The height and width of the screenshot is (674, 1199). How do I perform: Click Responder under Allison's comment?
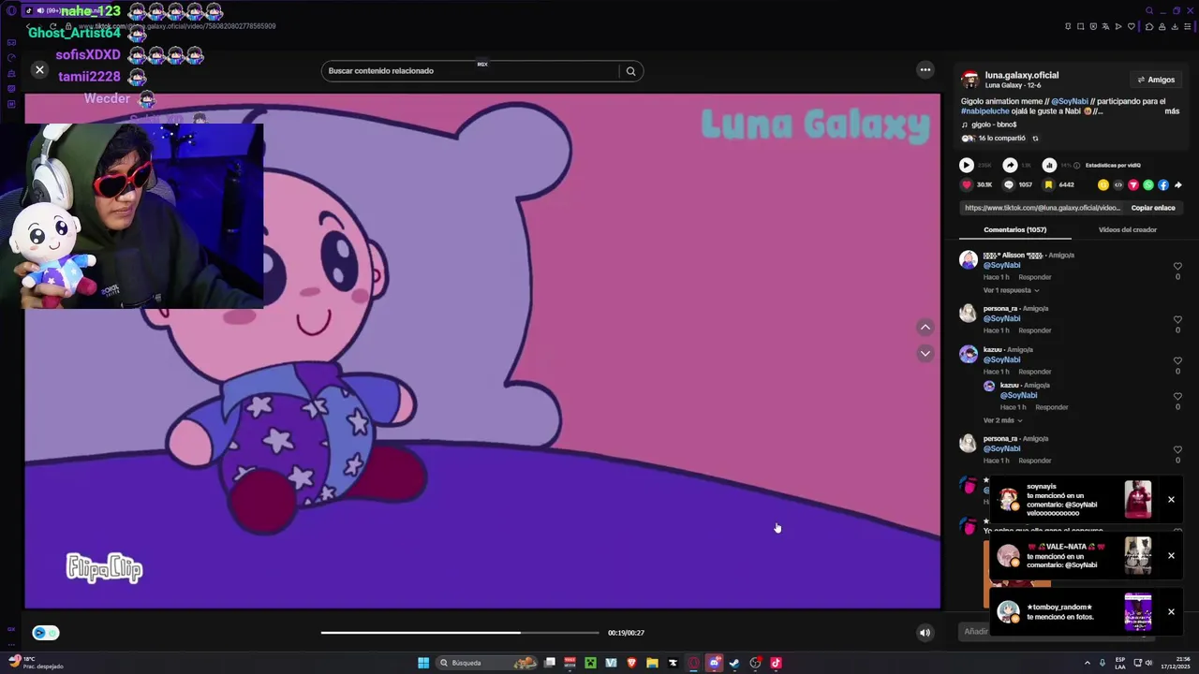[x=1035, y=277]
